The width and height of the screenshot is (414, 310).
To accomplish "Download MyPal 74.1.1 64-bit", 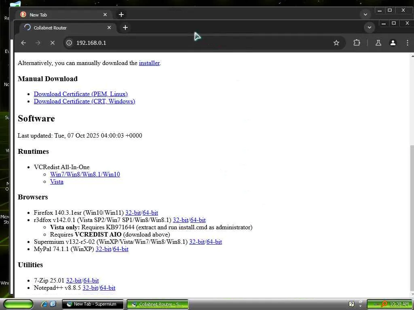I will tap(120, 249).
